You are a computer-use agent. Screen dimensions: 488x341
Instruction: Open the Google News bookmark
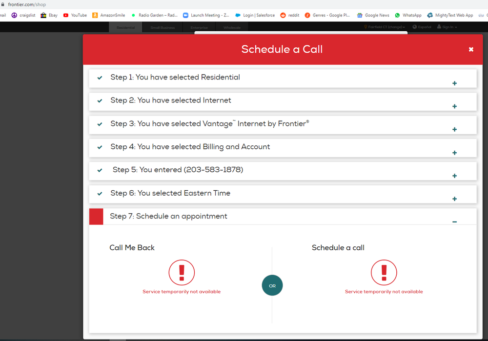click(x=373, y=15)
